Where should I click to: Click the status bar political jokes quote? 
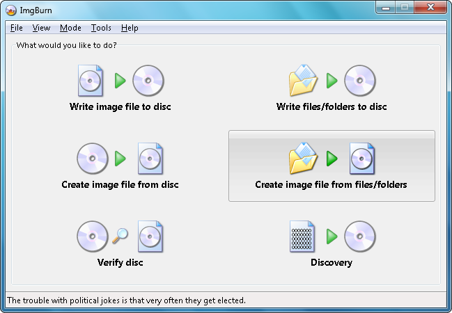click(x=126, y=300)
